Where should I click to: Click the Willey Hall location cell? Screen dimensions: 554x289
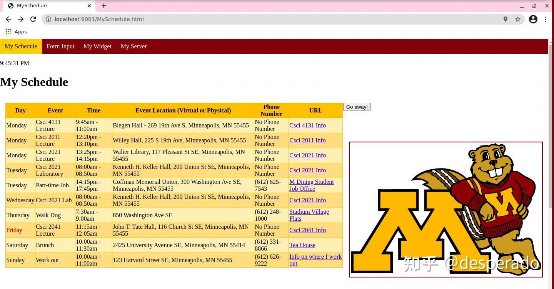pos(183,140)
